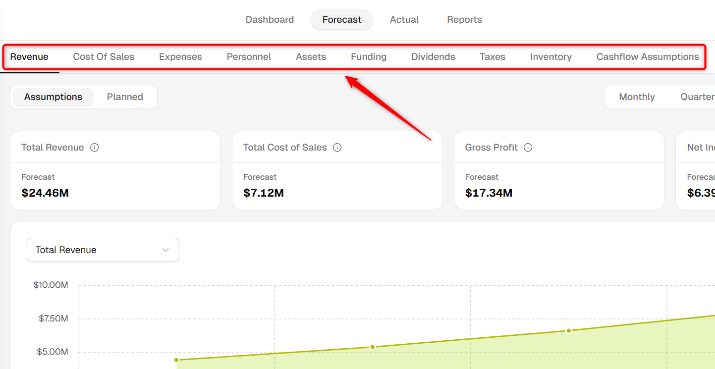Click the Total Revenue info icon
The height and width of the screenshot is (369, 715).
coord(95,148)
